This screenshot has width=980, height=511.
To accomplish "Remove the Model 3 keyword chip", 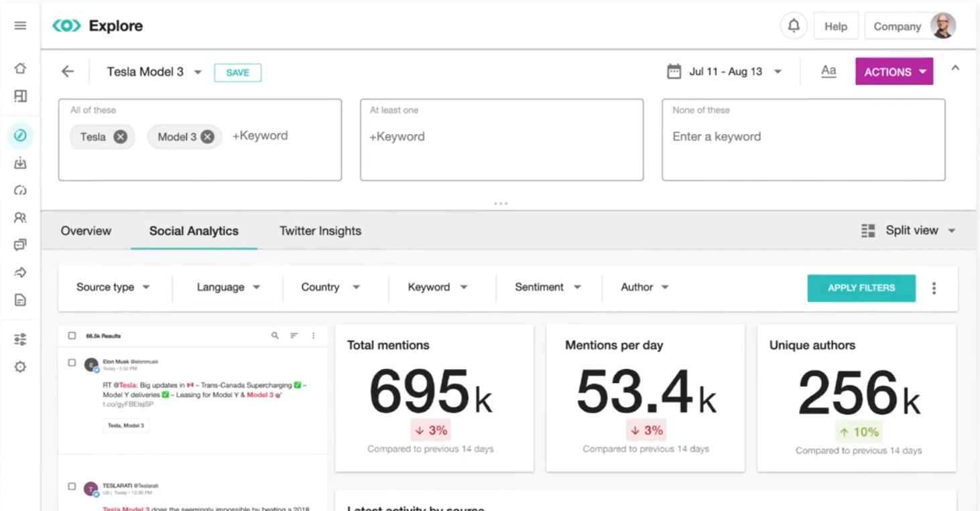I will tap(208, 137).
